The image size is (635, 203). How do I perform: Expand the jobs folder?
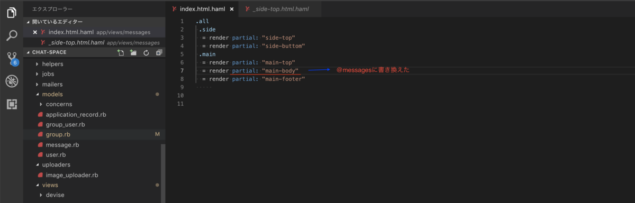[x=48, y=74]
